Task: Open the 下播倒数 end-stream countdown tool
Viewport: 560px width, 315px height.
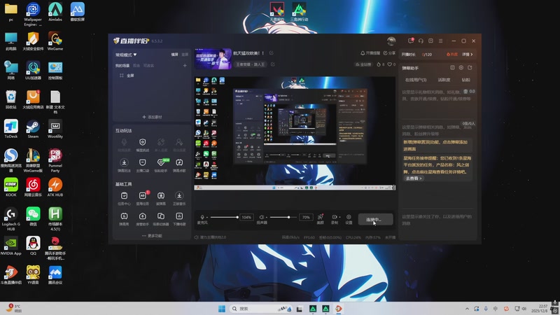Action: [179, 218]
